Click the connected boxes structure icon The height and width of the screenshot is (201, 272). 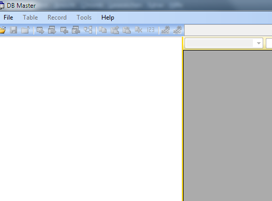pyautogui.click(x=88, y=30)
